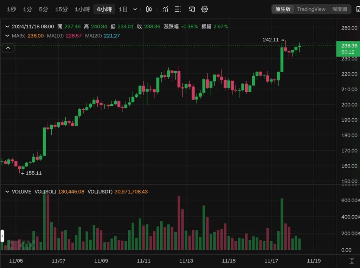Click the 242.11 high marker
Screen dimensions: 360x268
coord(273,40)
